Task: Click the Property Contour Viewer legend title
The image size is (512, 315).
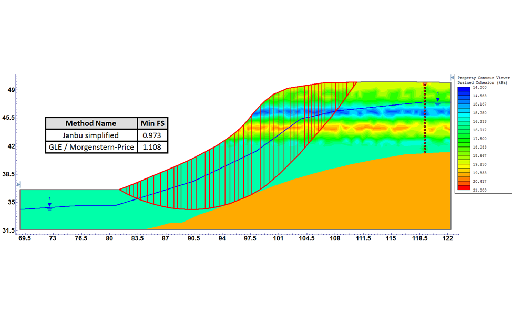Action: [482, 77]
